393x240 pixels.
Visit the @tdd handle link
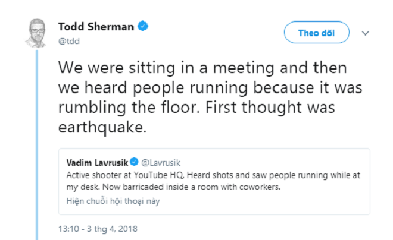click(69, 41)
